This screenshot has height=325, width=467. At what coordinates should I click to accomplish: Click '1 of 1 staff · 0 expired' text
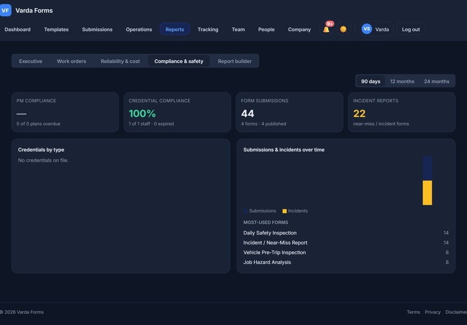151,124
